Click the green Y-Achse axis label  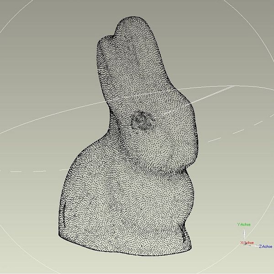[243, 225]
